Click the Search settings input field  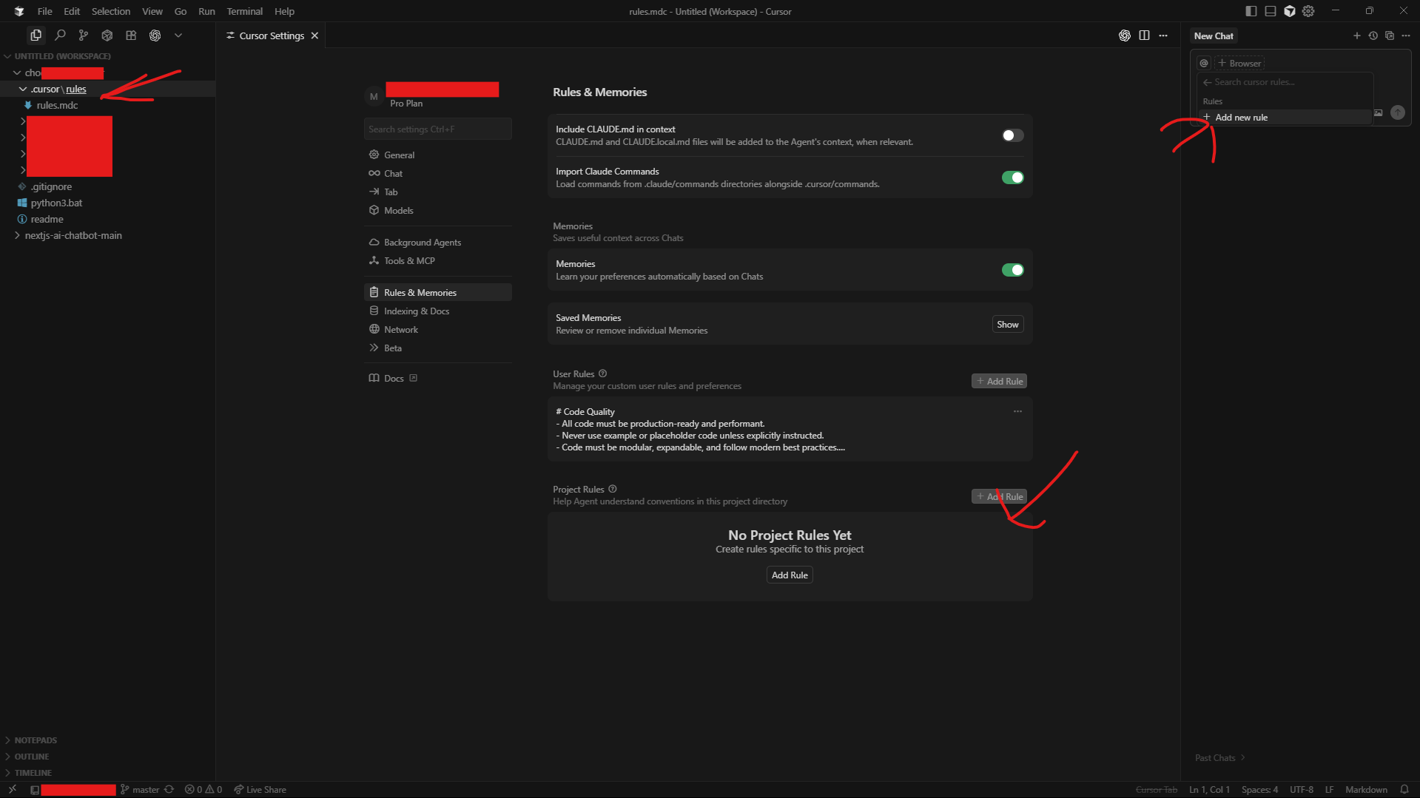pos(437,129)
